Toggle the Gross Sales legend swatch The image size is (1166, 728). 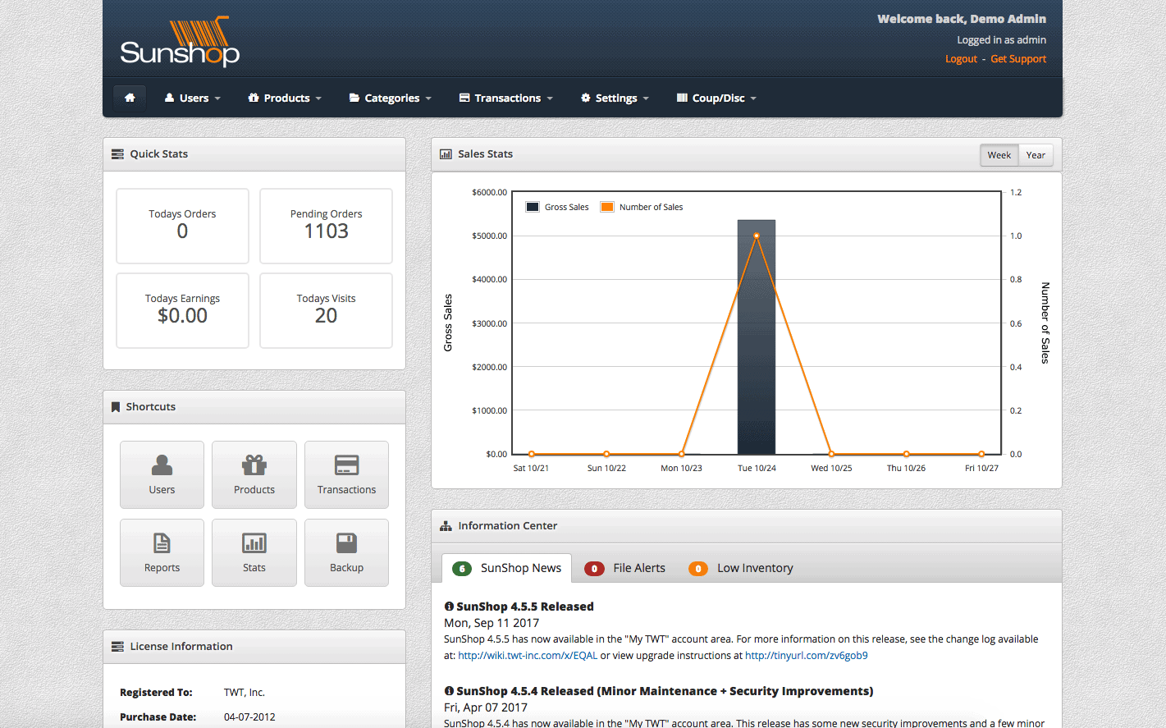[533, 207]
